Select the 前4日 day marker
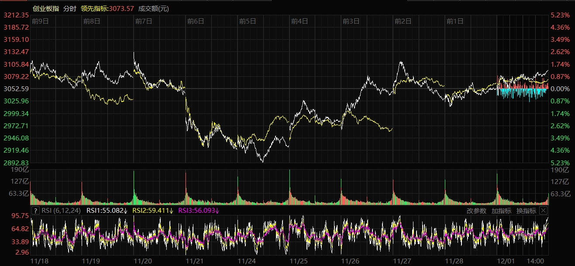This screenshot has width=575, height=266. [300, 21]
